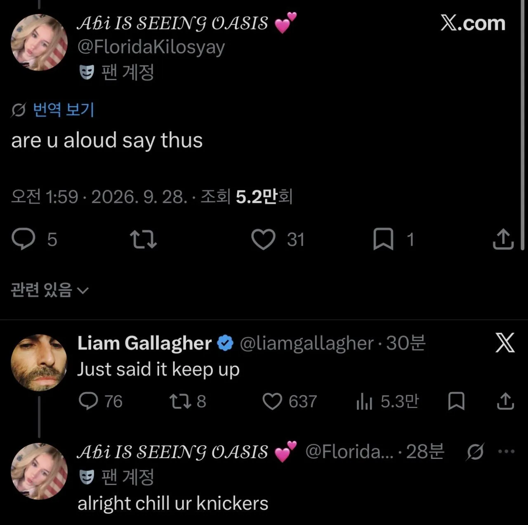Repost the main tweet via retweet icon
Image resolution: width=528 pixels, height=525 pixels.
[143, 239]
